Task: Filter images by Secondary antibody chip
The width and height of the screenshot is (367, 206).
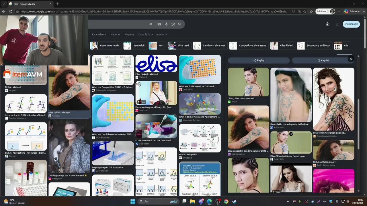Action: (x=314, y=46)
